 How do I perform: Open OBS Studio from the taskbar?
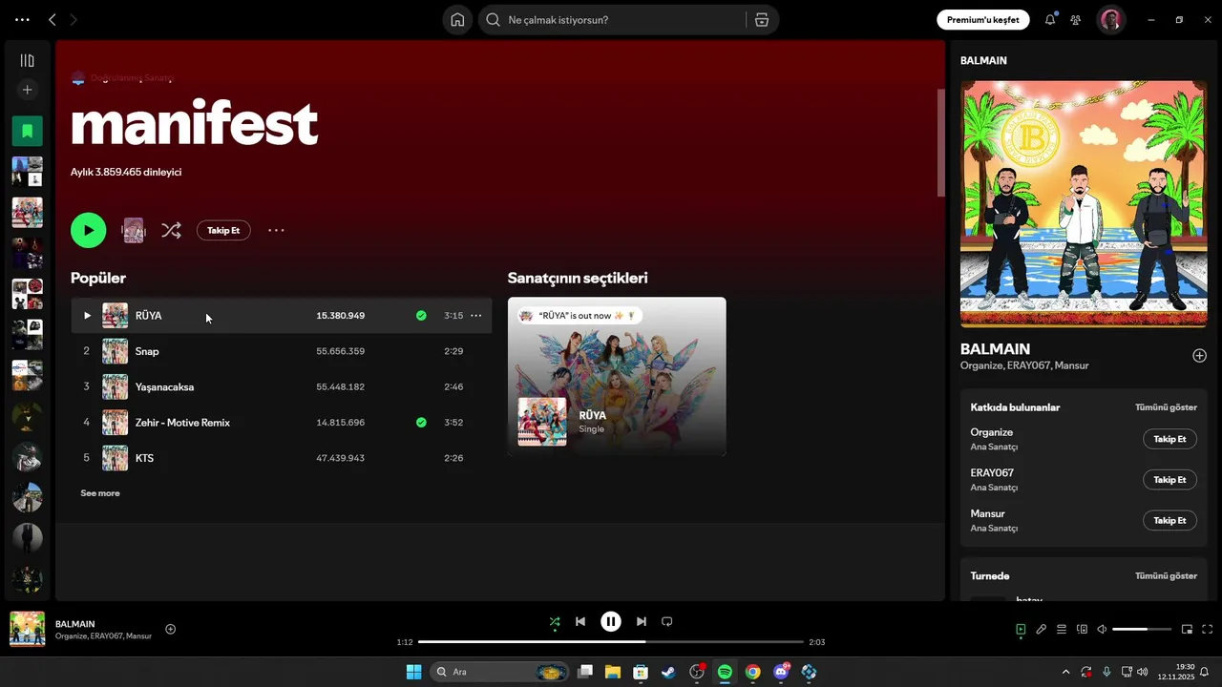click(x=697, y=672)
